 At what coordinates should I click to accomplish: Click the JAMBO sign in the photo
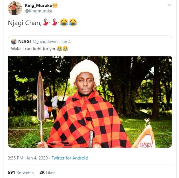pyautogui.click(x=146, y=142)
